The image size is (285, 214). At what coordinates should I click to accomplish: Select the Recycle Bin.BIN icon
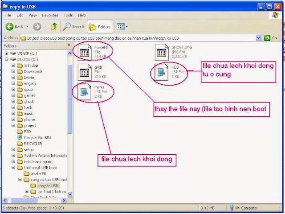point(20,137)
